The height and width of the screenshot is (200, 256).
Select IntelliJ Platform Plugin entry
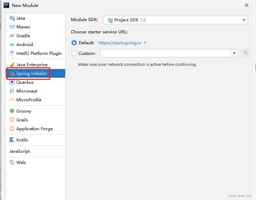tap(35, 53)
